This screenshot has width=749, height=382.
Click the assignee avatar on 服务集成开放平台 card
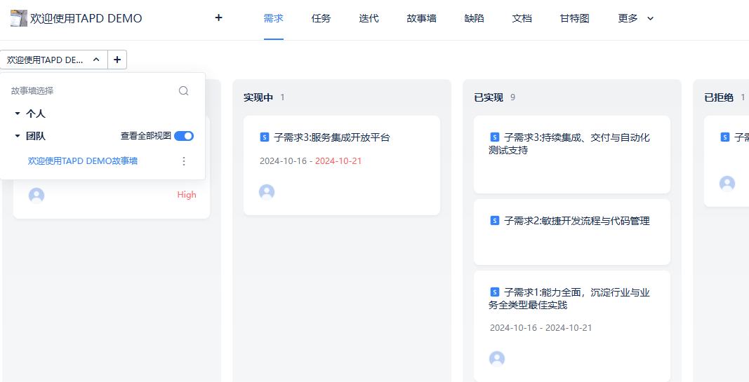tap(267, 192)
